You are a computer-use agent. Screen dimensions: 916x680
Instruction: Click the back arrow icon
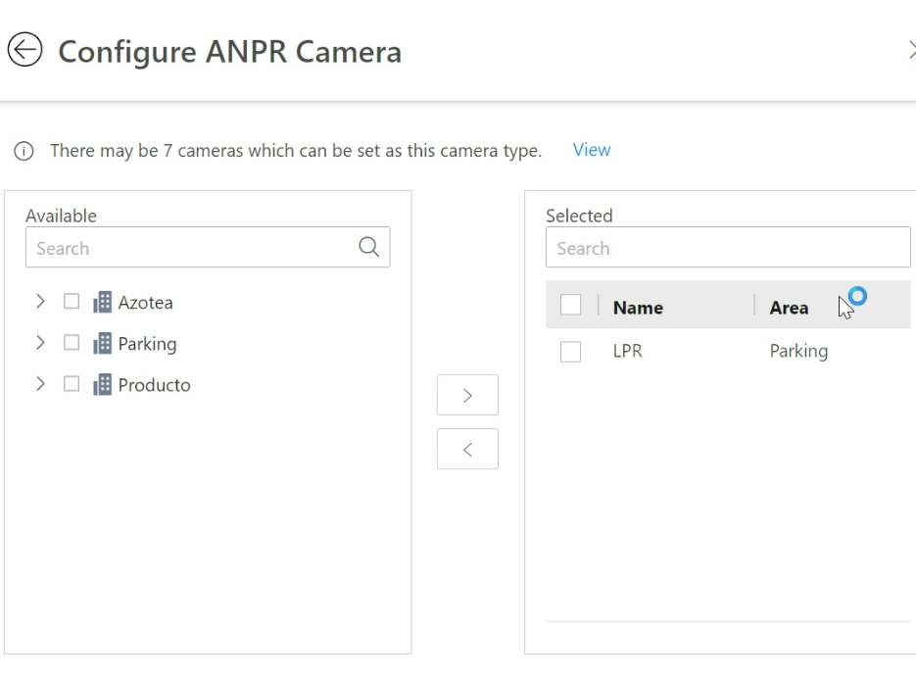[24, 50]
